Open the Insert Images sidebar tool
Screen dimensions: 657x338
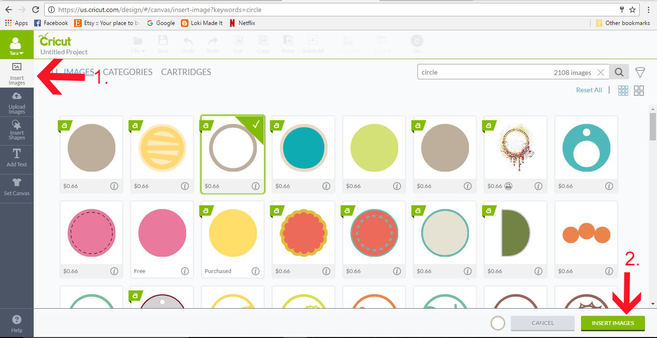17,74
